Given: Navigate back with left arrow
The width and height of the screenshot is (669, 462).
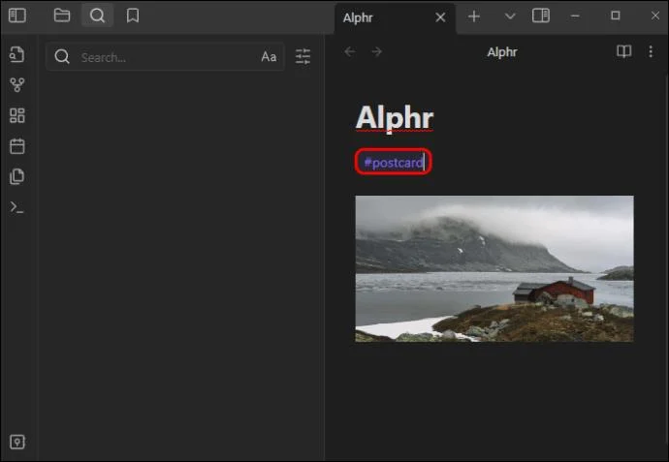Looking at the screenshot, I should coord(350,52).
